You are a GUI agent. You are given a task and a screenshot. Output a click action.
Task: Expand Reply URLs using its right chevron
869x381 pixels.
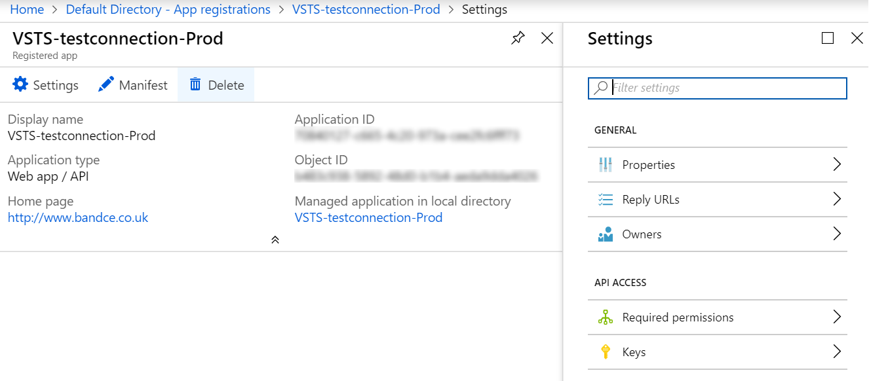(x=837, y=199)
